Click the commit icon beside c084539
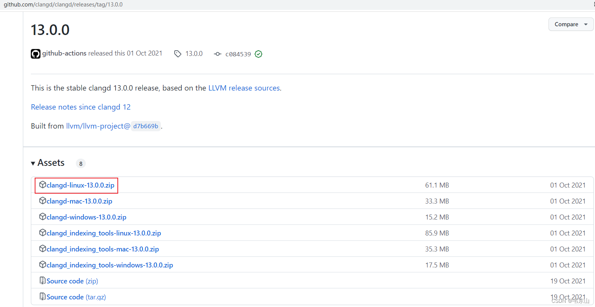 tap(218, 54)
